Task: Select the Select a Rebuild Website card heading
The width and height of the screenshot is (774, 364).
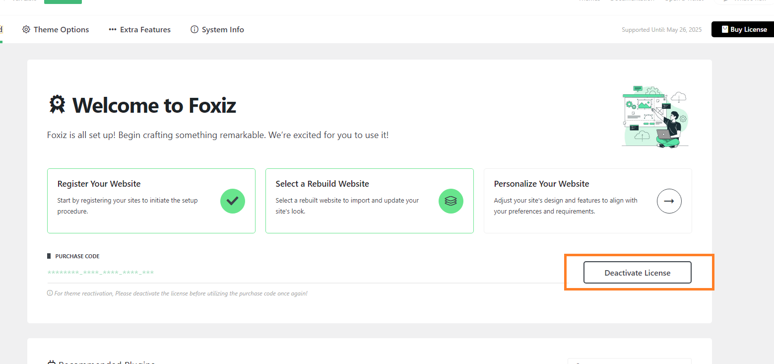Action: click(322, 184)
